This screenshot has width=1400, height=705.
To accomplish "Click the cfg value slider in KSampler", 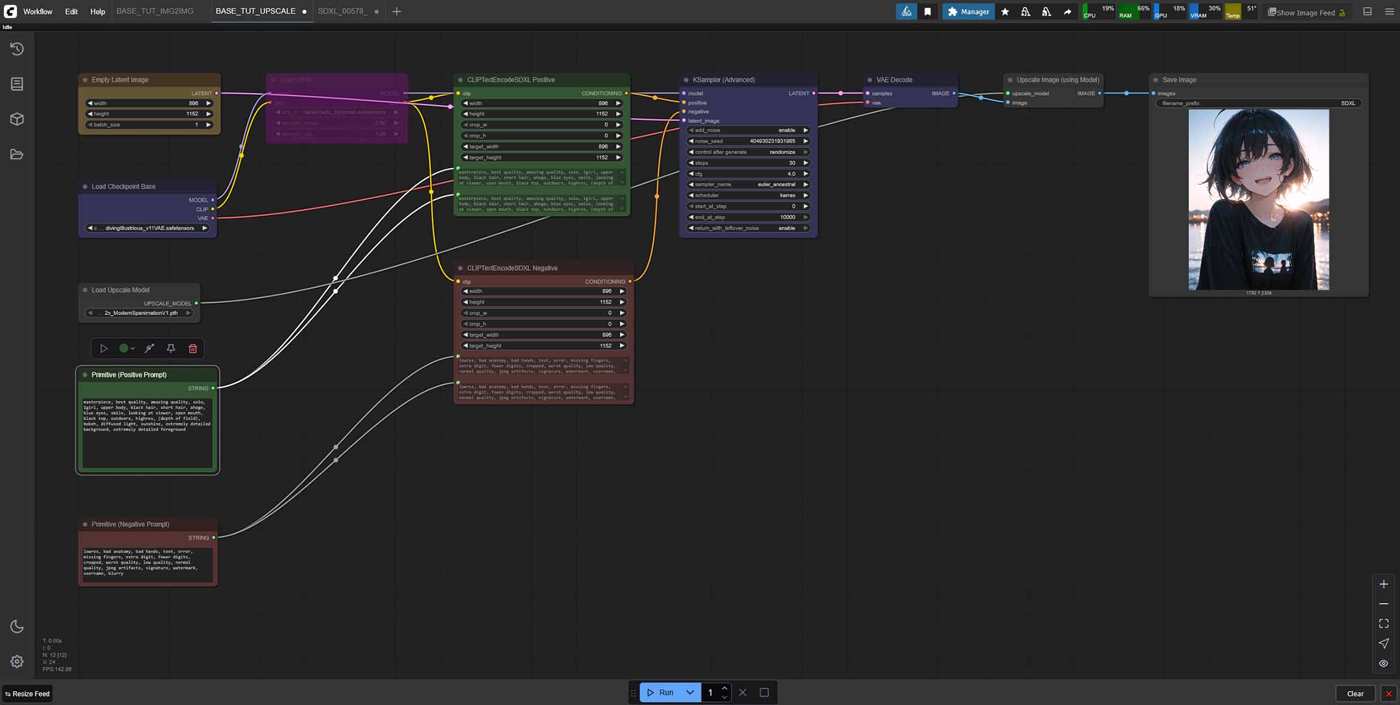I will pyautogui.click(x=749, y=174).
